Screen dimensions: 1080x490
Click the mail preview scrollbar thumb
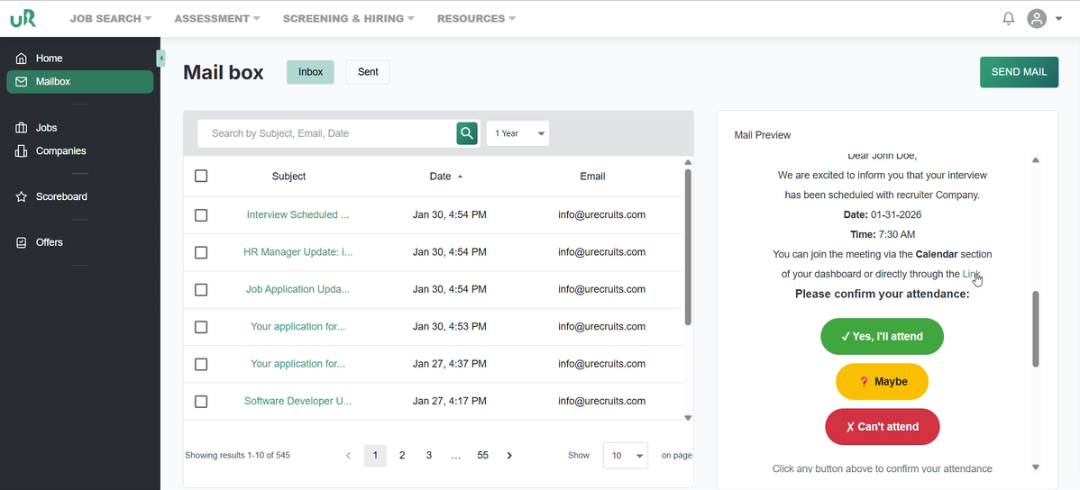point(1035,329)
